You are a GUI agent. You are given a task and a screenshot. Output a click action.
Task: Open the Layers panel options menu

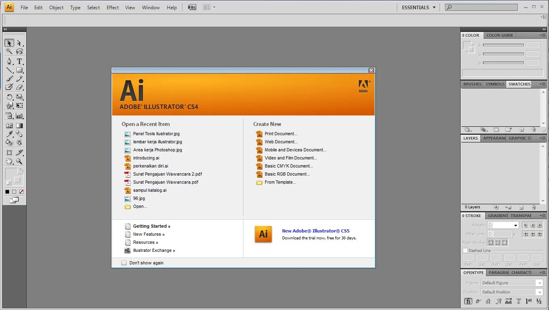(543, 138)
